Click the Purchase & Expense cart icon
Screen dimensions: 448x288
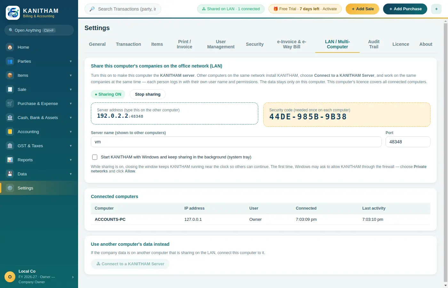point(10,103)
